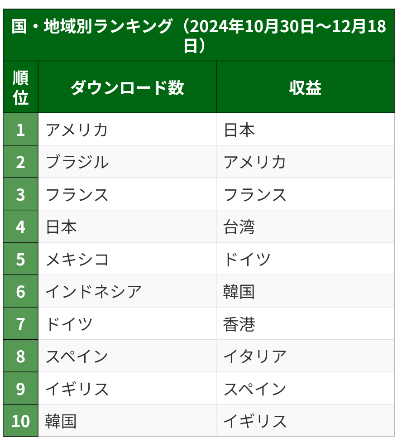Click イギリス in the revenue column
Screen dimensions: 402x448
255,421
